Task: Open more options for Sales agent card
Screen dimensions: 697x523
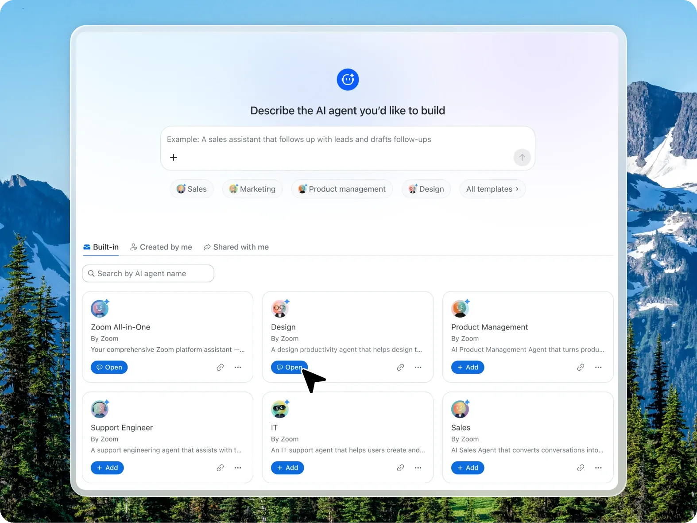Action: [x=598, y=468]
